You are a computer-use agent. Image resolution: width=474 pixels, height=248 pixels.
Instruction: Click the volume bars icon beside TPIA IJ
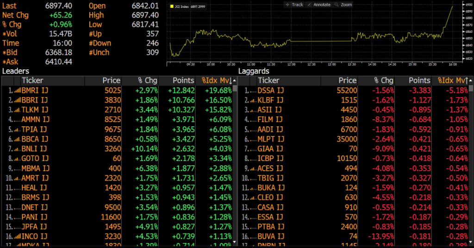pyautogui.click(x=17, y=129)
